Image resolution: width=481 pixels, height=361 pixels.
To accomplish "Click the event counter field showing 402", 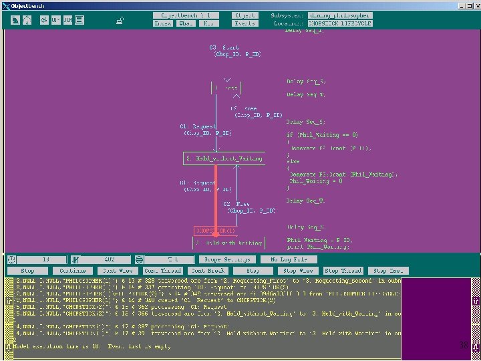I will point(105,259).
